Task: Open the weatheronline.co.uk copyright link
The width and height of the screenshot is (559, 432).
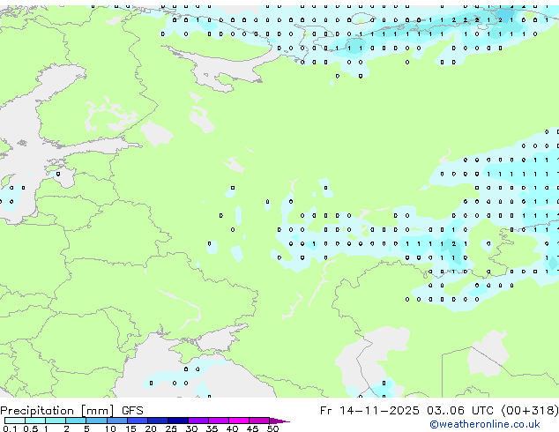Action: (x=485, y=424)
